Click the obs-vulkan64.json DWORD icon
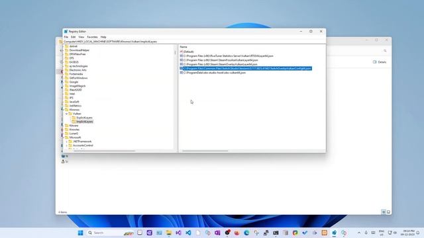 point(182,73)
